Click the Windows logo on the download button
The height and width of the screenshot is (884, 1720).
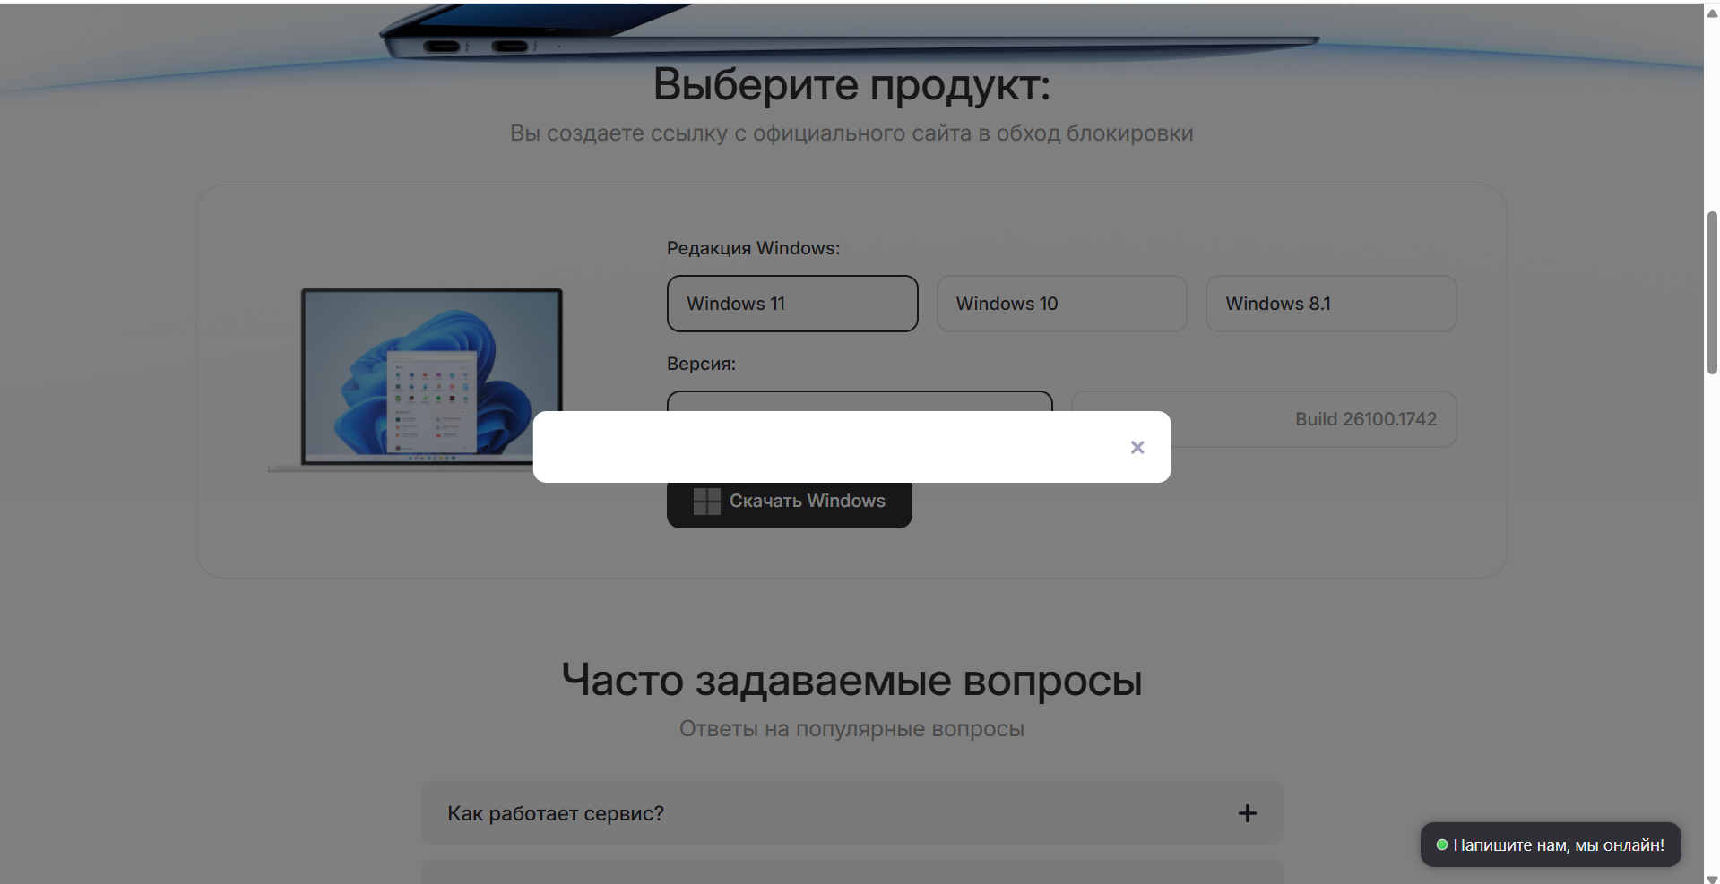pyautogui.click(x=706, y=502)
